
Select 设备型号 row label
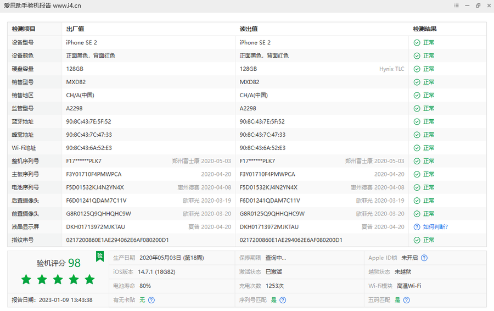point(23,42)
